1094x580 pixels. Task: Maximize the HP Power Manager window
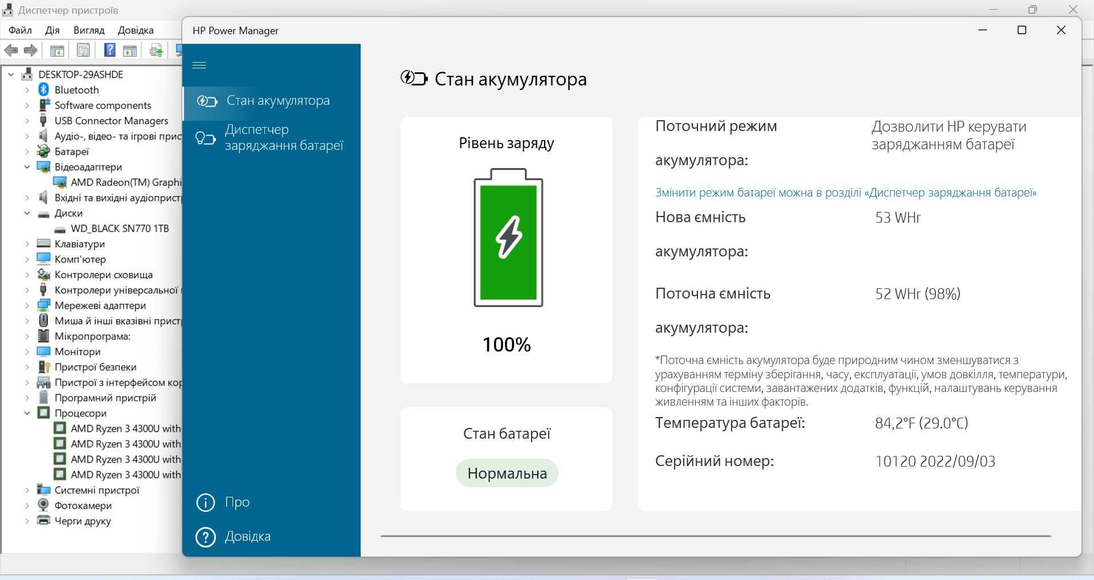tap(1022, 30)
